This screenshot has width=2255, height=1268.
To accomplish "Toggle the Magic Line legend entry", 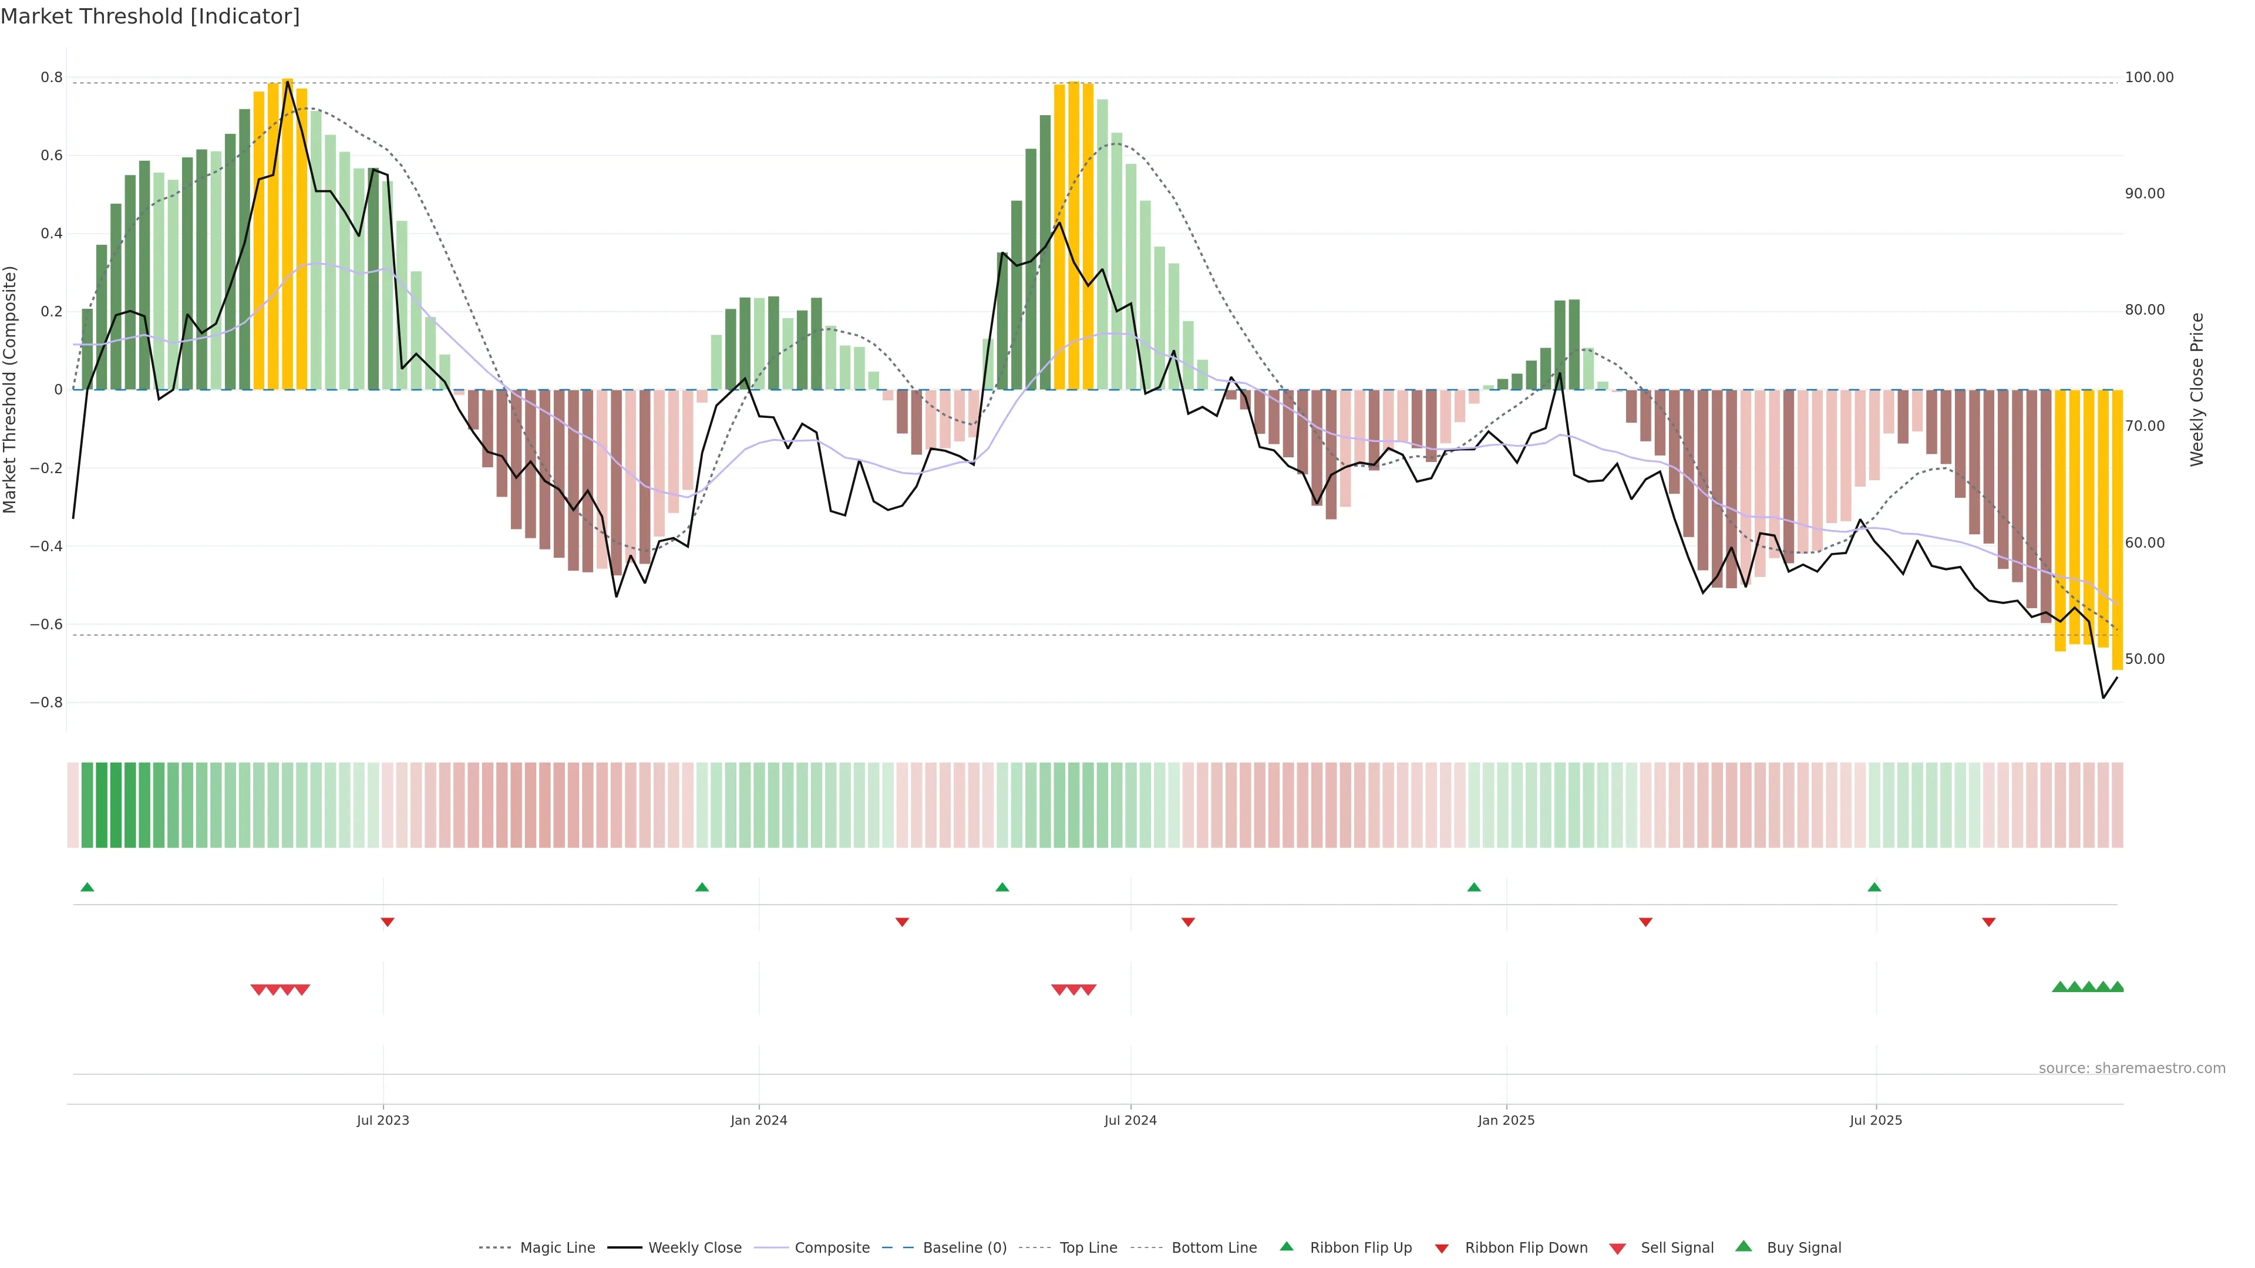I will pos(557,1248).
